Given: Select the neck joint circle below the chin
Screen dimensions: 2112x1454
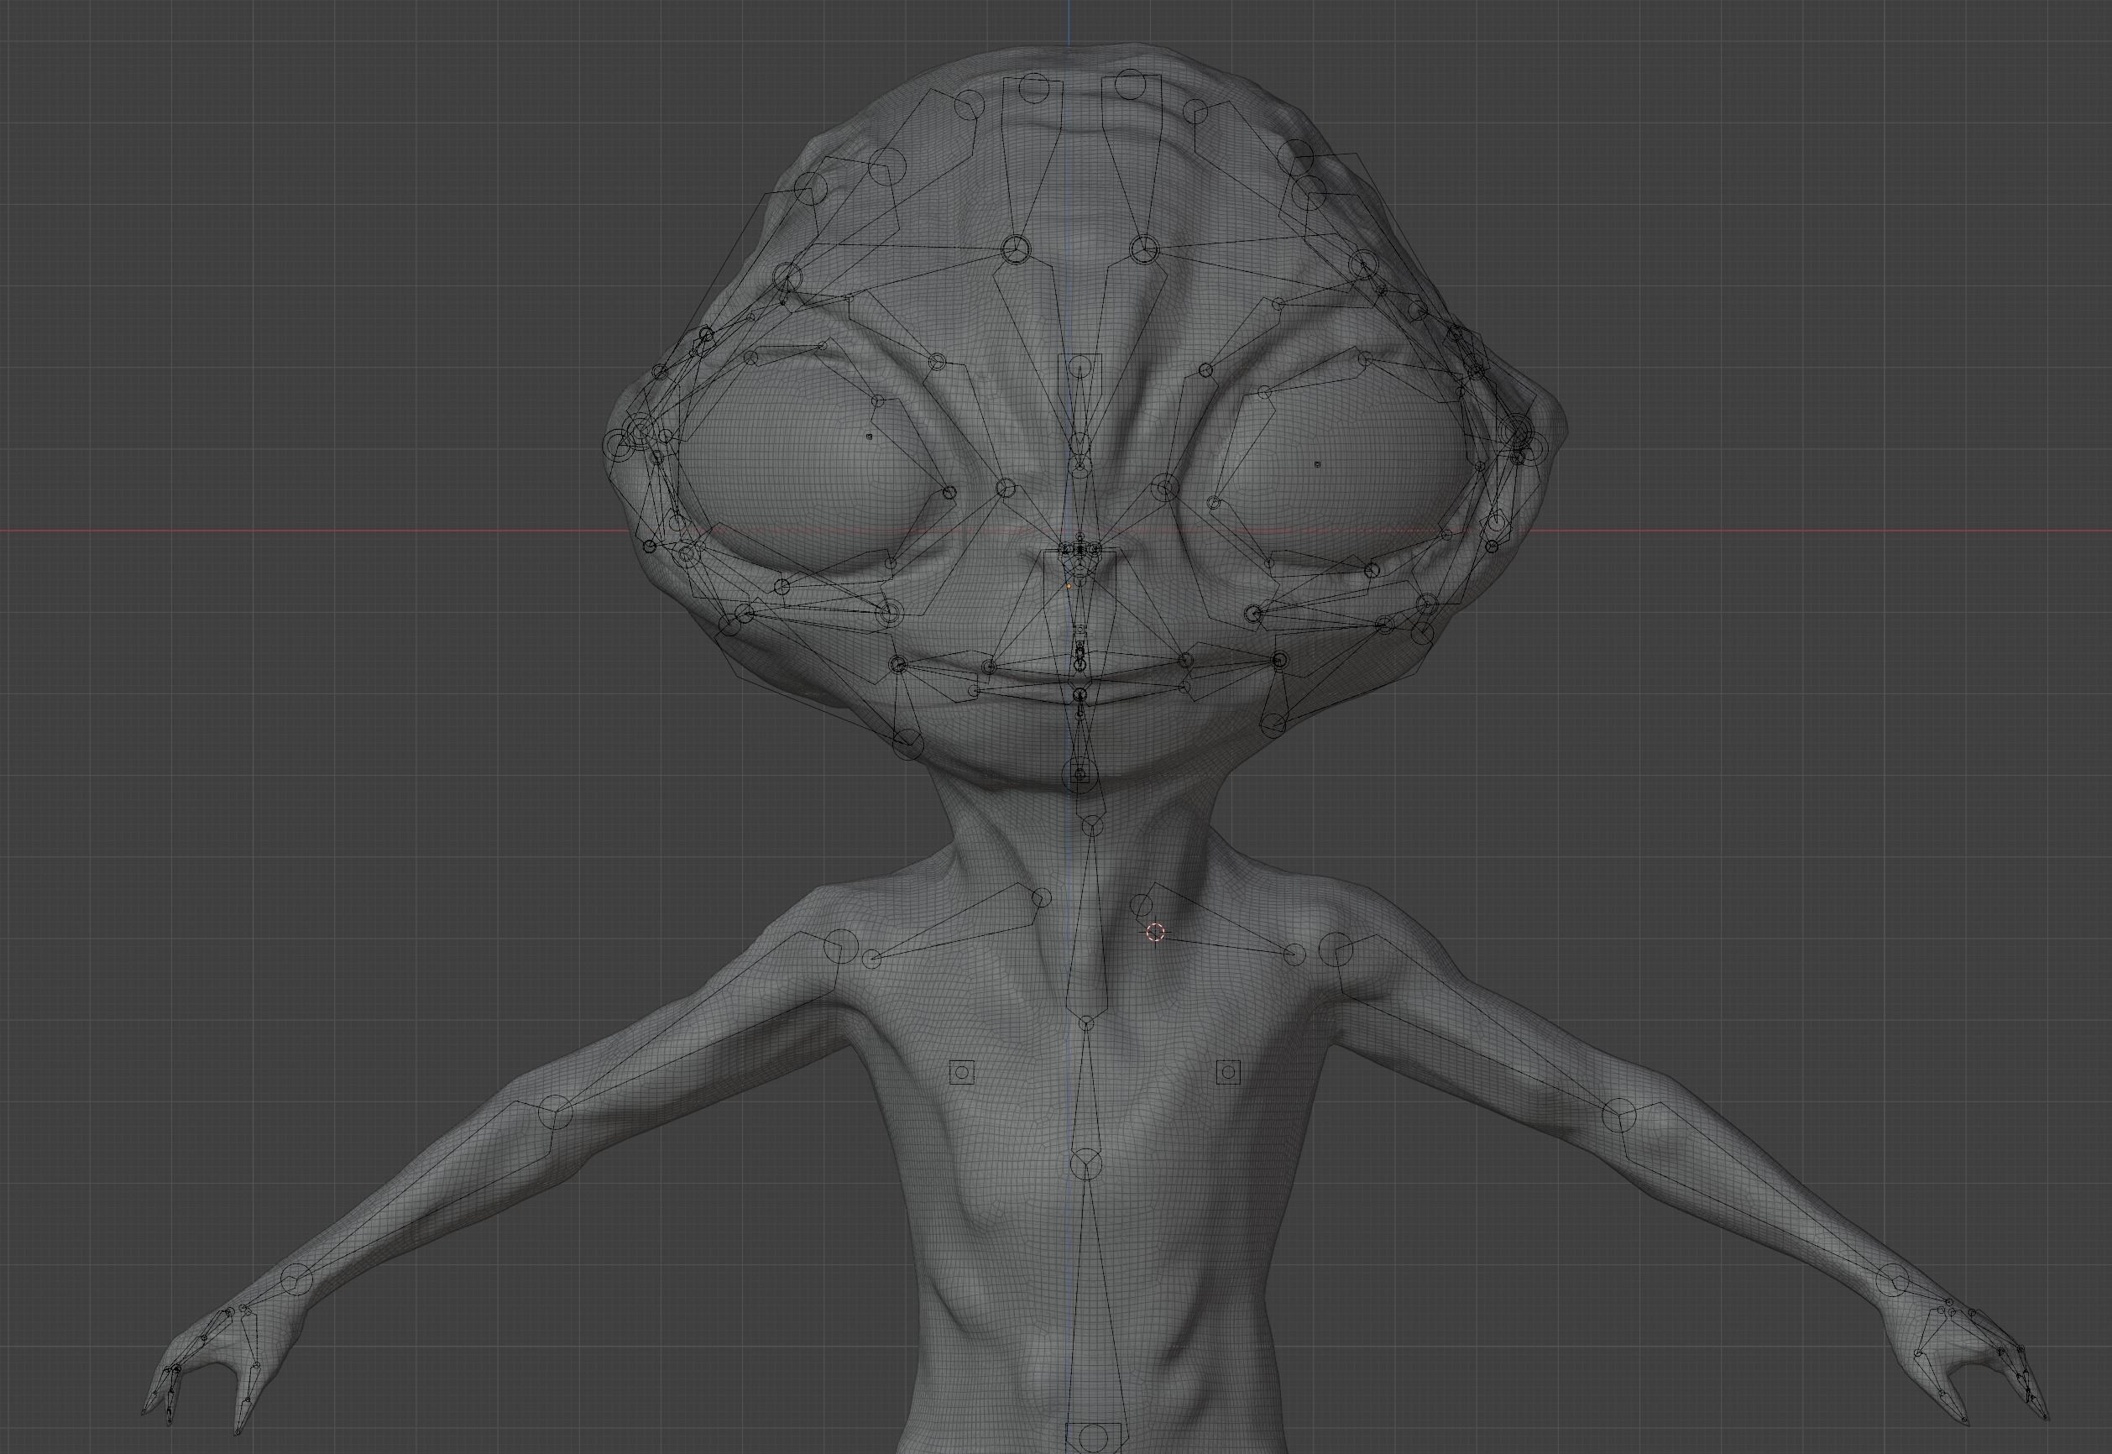Looking at the screenshot, I should pos(1091,826).
